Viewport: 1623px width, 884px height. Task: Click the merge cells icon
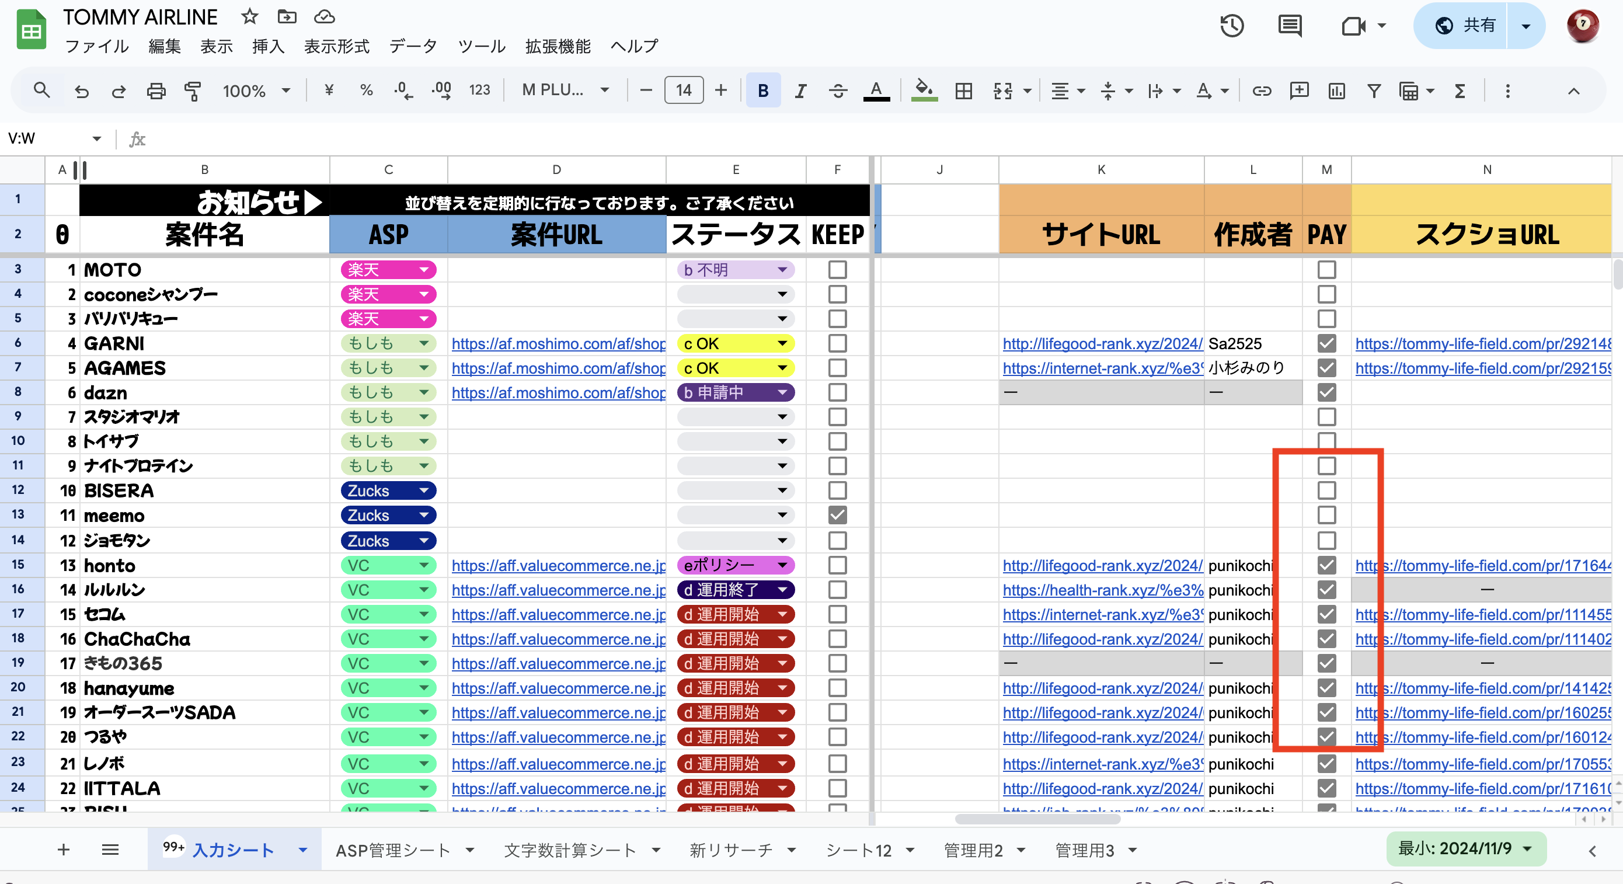tap(1003, 91)
